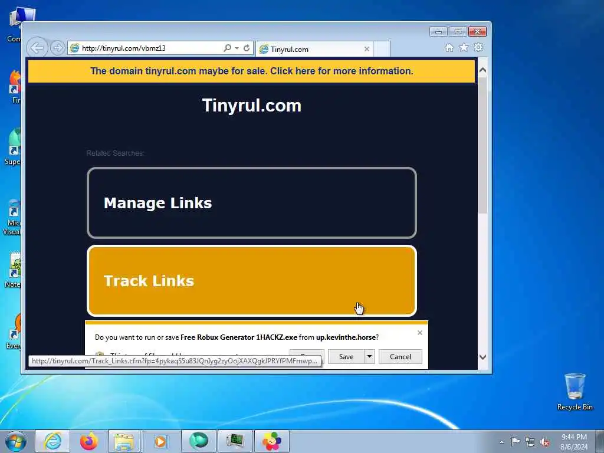Open the Action Center flag icon

[x=516, y=442]
